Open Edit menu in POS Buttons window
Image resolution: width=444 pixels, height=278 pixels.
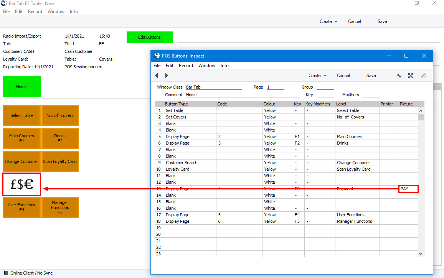(170, 65)
